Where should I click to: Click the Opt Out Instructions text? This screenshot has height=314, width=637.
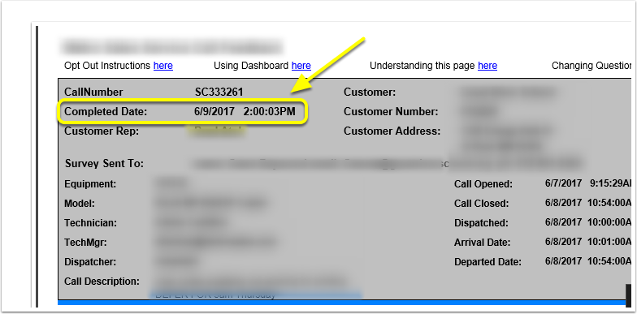tap(107, 66)
